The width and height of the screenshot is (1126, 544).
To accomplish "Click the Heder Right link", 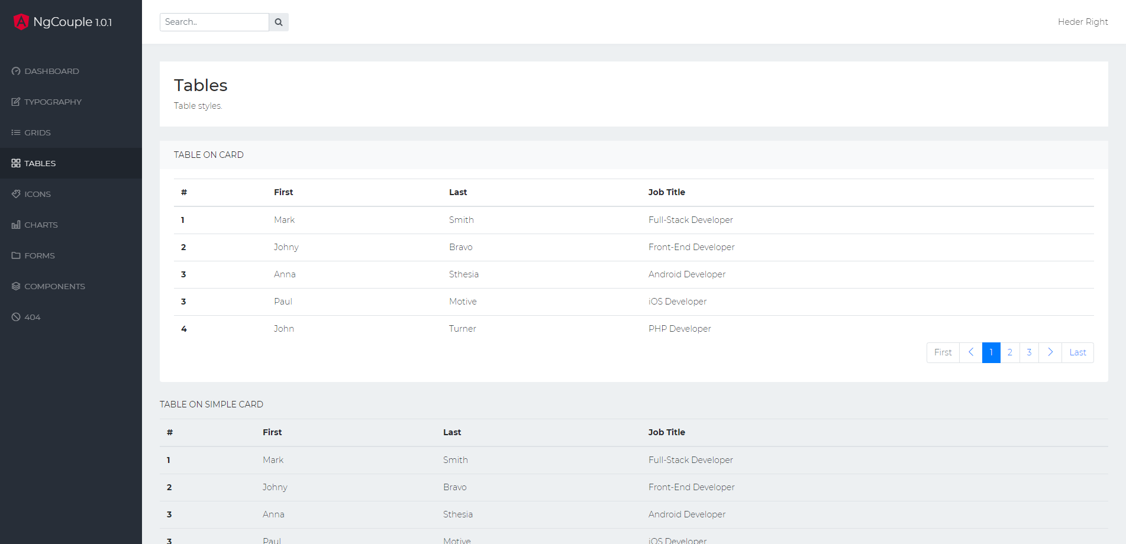I will click(1083, 22).
